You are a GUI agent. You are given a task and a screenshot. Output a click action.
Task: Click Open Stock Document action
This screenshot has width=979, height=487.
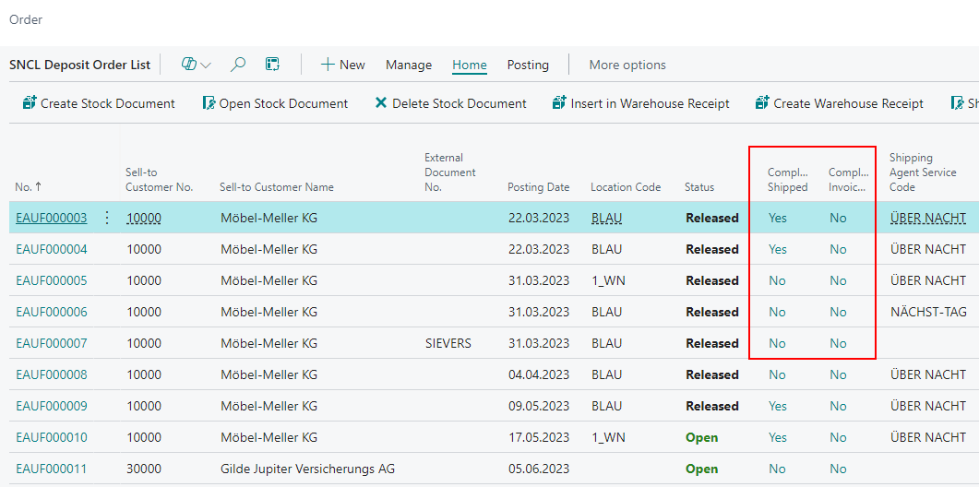275,103
